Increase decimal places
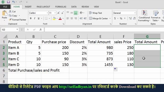Viewport: 164px width, 92px height. coord(130,18)
